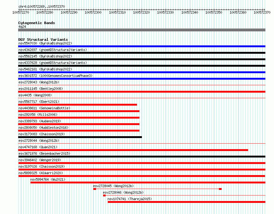The image size is (274, 214).
Task: Open nsv5462161 (ByrskaBishop2022) label
Action: (x=45, y=69)
